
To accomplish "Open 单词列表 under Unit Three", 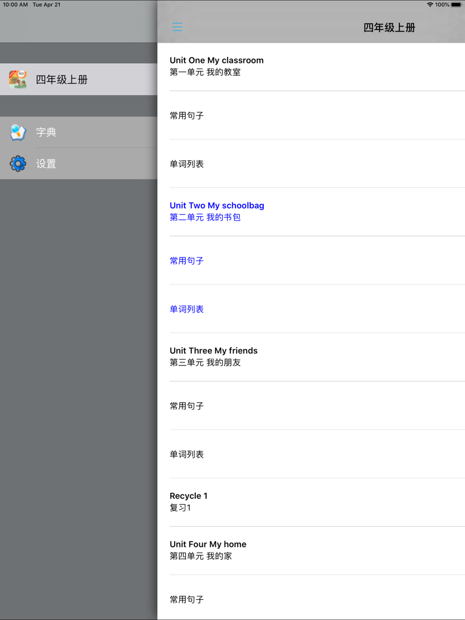I will click(311, 454).
